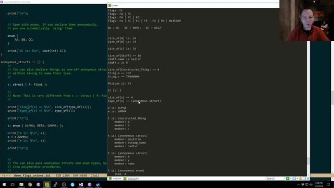Click the blue Cmder status bar window icon
The width and height of the screenshot is (334, 188).
(x=294, y=179)
